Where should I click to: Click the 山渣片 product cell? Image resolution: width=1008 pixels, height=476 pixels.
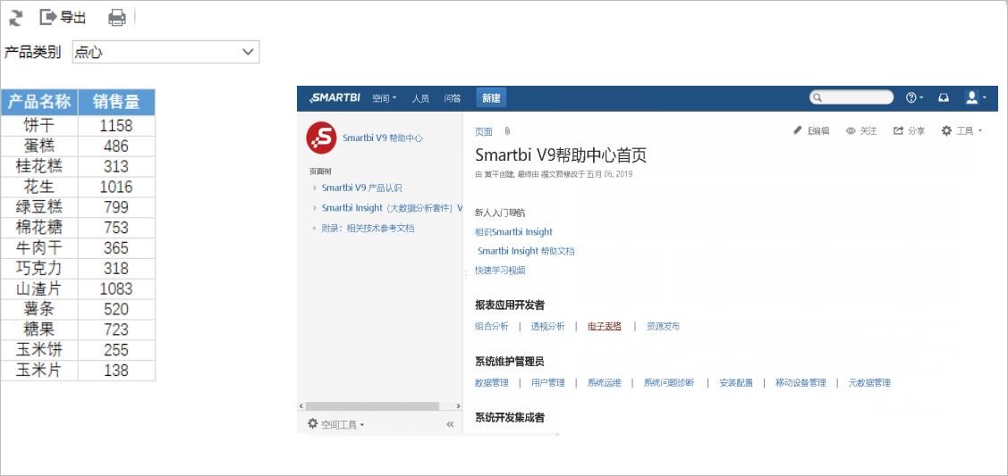click(39, 288)
